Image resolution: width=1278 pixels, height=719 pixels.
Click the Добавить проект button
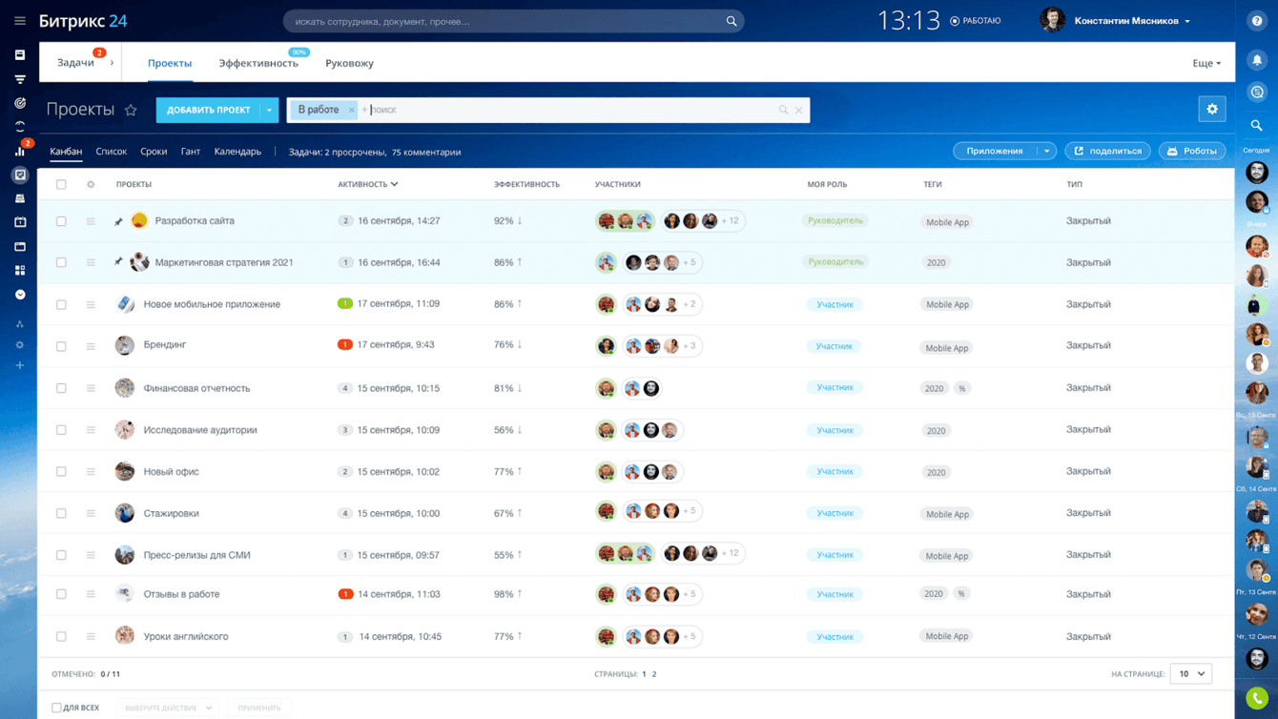click(x=208, y=110)
